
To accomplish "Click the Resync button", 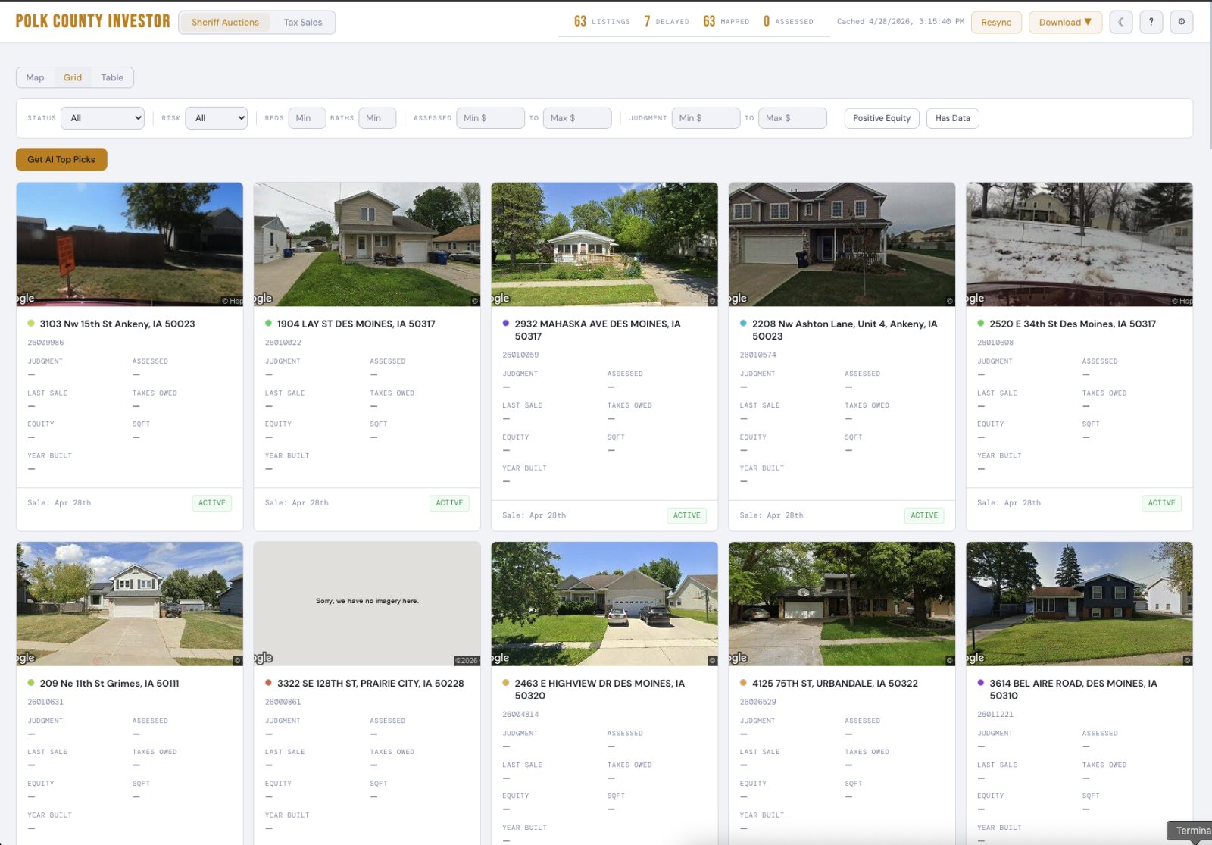I will (996, 22).
